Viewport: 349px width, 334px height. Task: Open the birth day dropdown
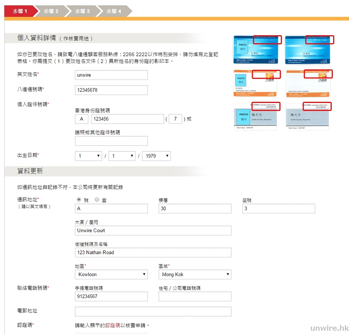tap(88, 156)
